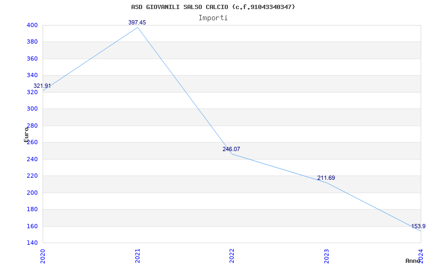Click the 2023 x-axis label

(x=326, y=256)
